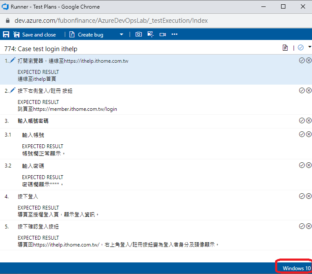The height and width of the screenshot is (274, 312).
Task: Fail step 3.1 with the X icon
Action: (309, 134)
